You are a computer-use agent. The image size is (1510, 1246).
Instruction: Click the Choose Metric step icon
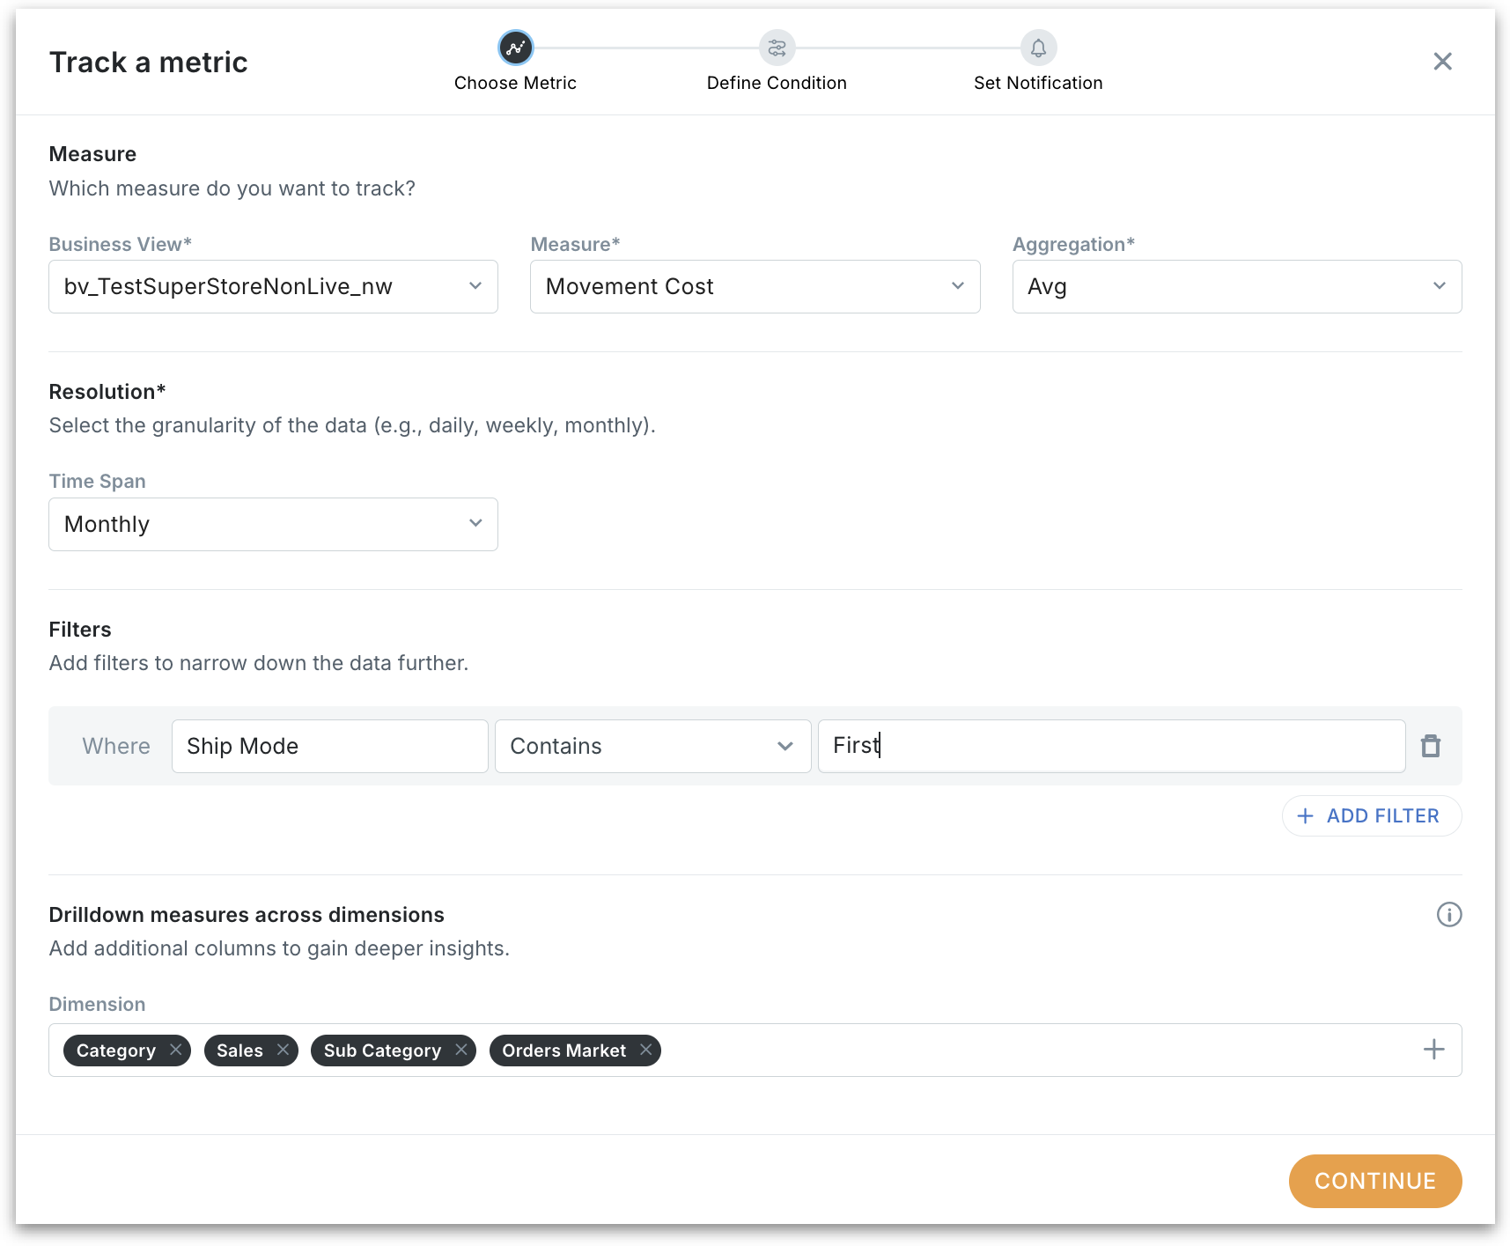pyautogui.click(x=515, y=48)
